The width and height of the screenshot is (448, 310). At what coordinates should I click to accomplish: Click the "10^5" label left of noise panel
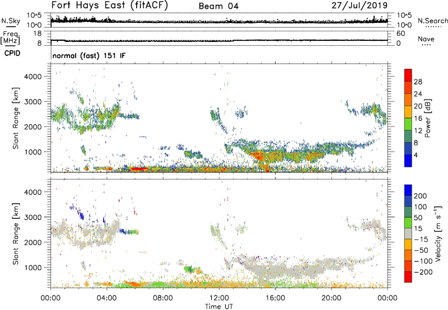coord(34,16)
